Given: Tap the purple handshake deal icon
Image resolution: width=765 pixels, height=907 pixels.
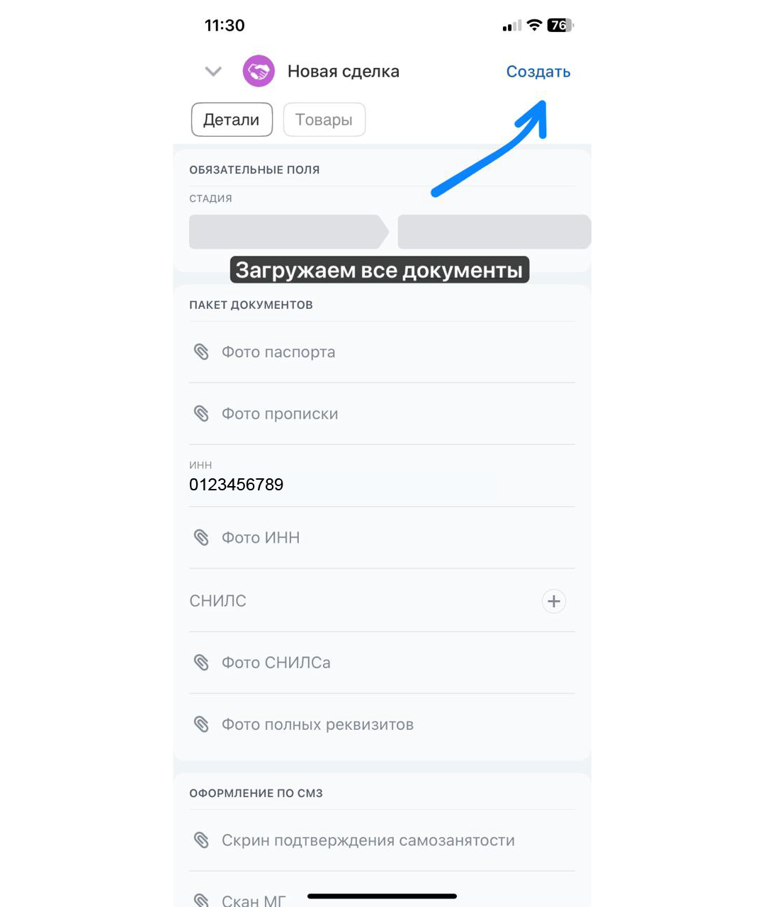Looking at the screenshot, I should click(259, 71).
